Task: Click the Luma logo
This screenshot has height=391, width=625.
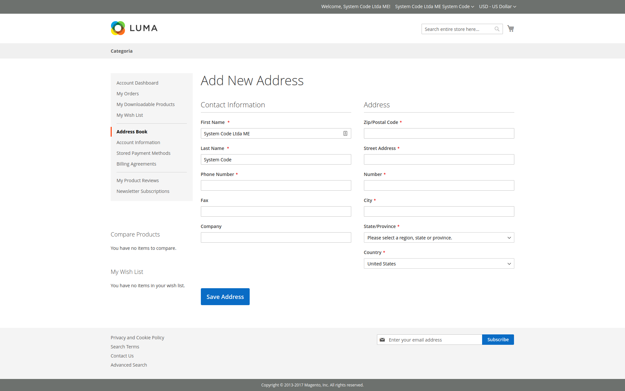Action: 134,28
